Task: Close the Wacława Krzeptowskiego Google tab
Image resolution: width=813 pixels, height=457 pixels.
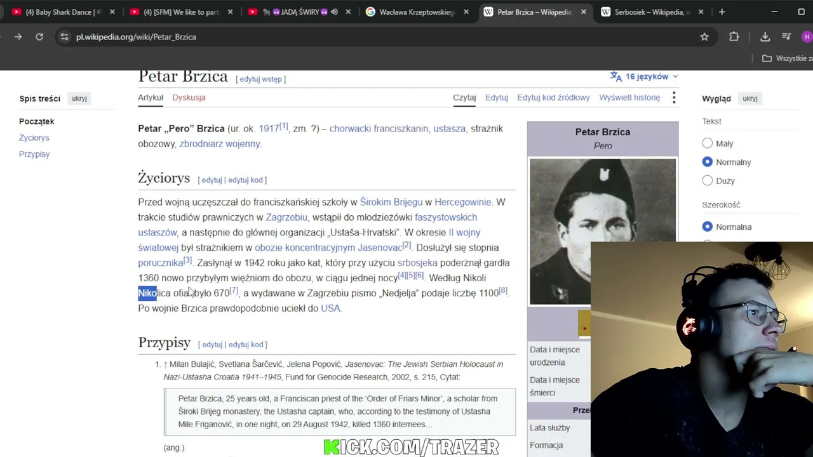Action: pyautogui.click(x=467, y=12)
